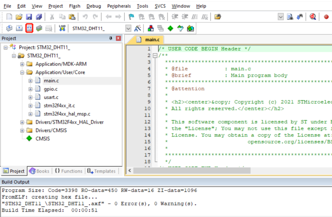Open the File menu

tap(7, 6)
